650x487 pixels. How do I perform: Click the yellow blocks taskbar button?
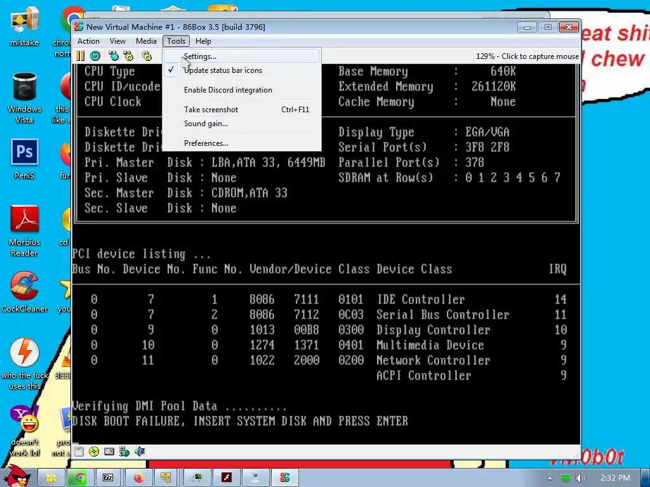tap(166, 478)
